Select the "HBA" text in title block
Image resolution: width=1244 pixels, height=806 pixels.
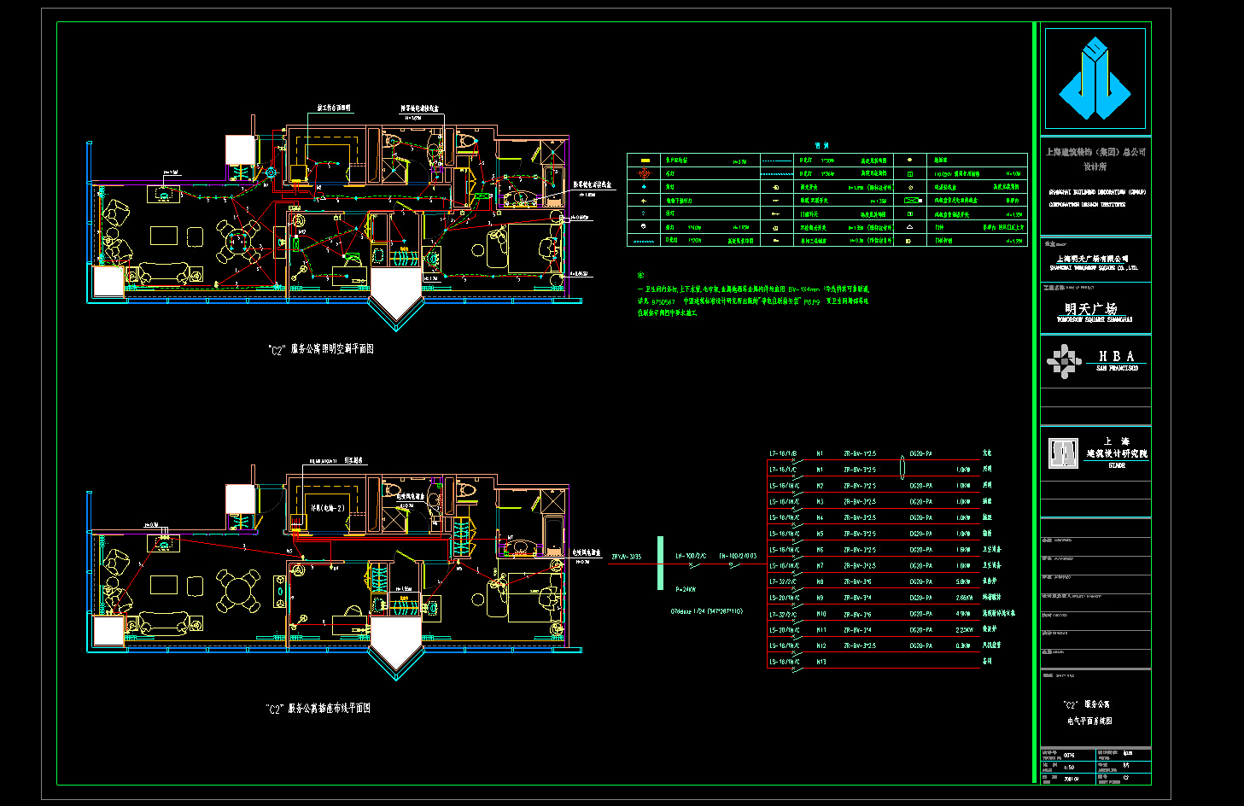pos(1116,356)
